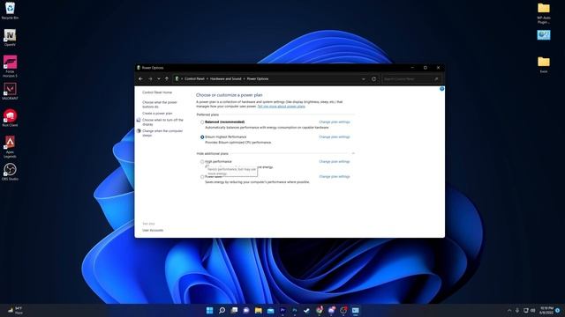This screenshot has width=565, height=317.
Task: Open Google Chrome from the taskbar
Action: point(320,310)
